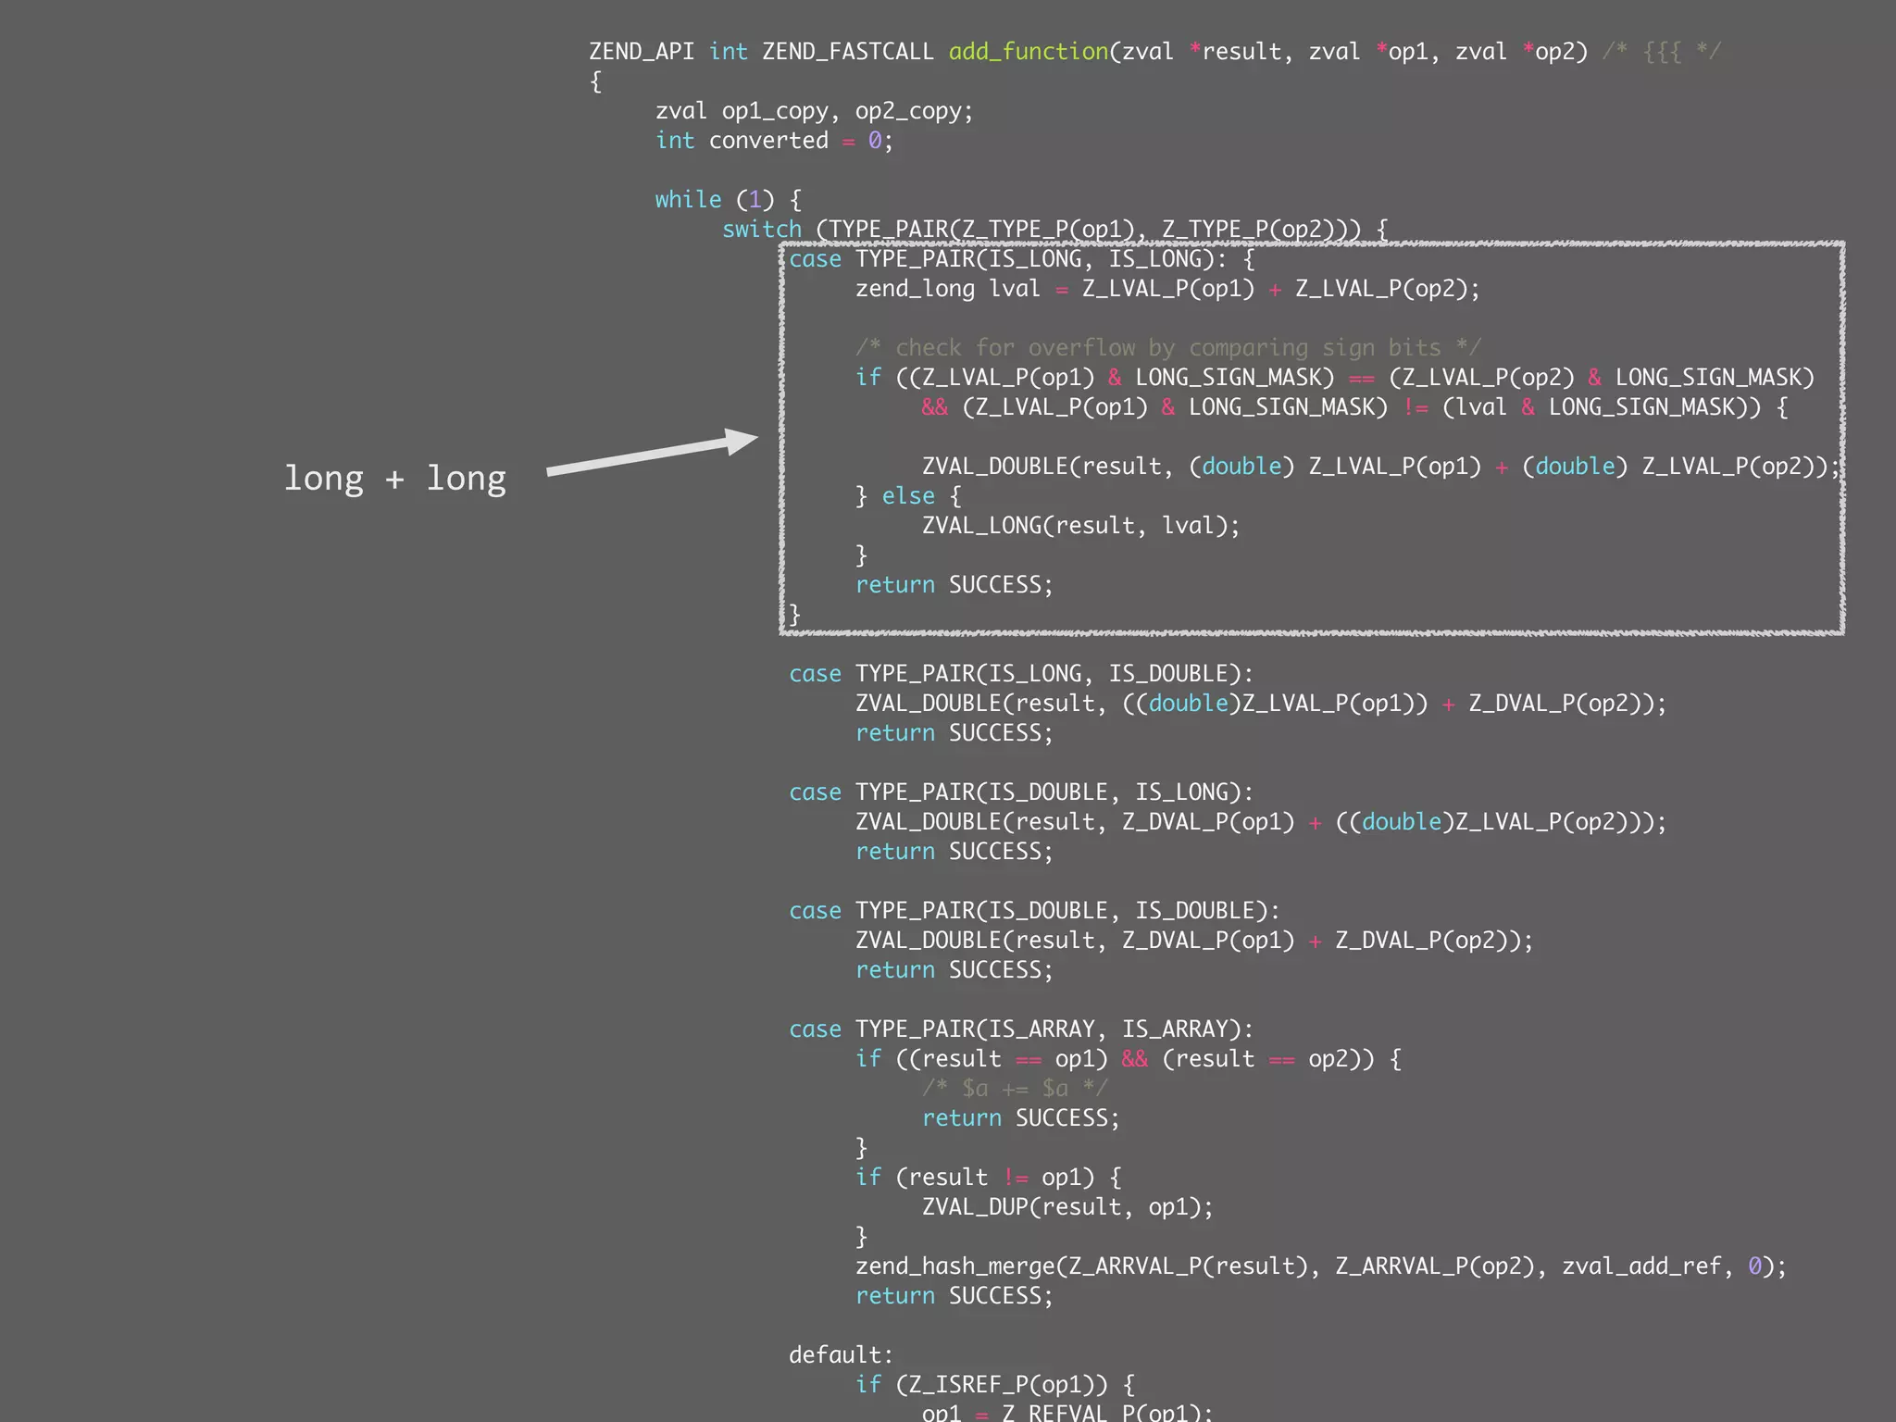Select the "ZVAL_LONG(result, lval);" line

point(1080,526)
